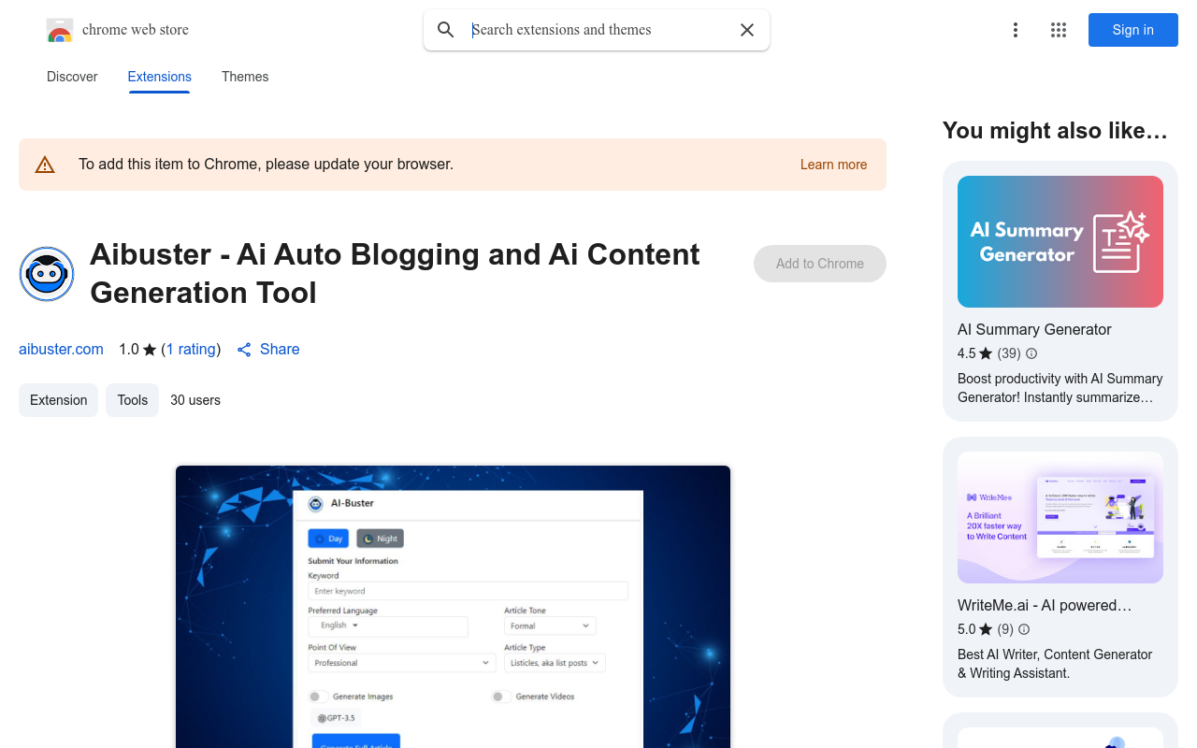Click the Chrome Web Store logo
Viewport: 1197px width, 748px height.
pos(60,30)
